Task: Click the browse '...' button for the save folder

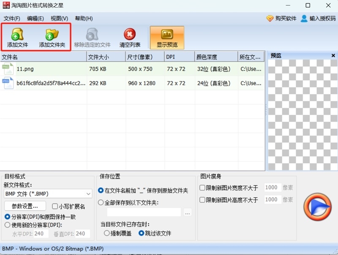Action: (x=188, y=213)
